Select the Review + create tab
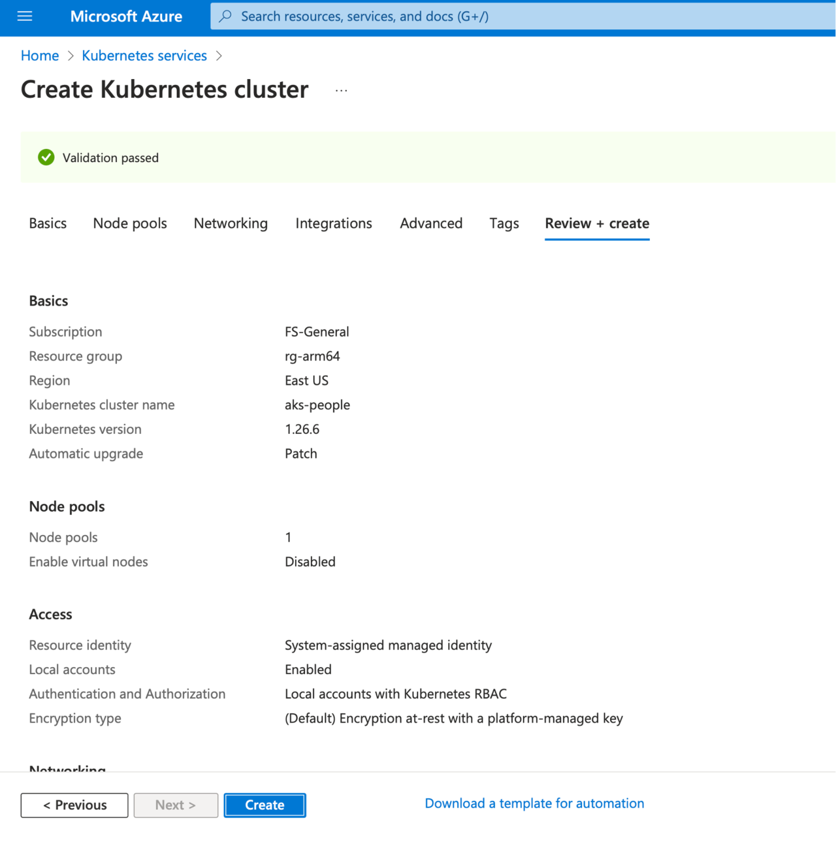Viewport: 836px width, 844px height. tap(597, 223)
